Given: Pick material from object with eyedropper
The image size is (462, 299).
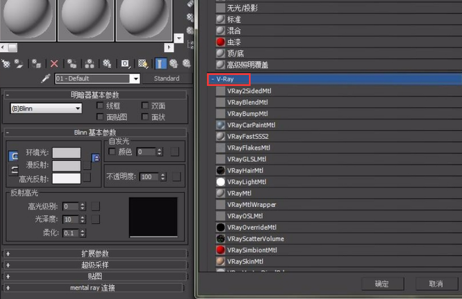Looking at the screenshot, I should (46, 78).
